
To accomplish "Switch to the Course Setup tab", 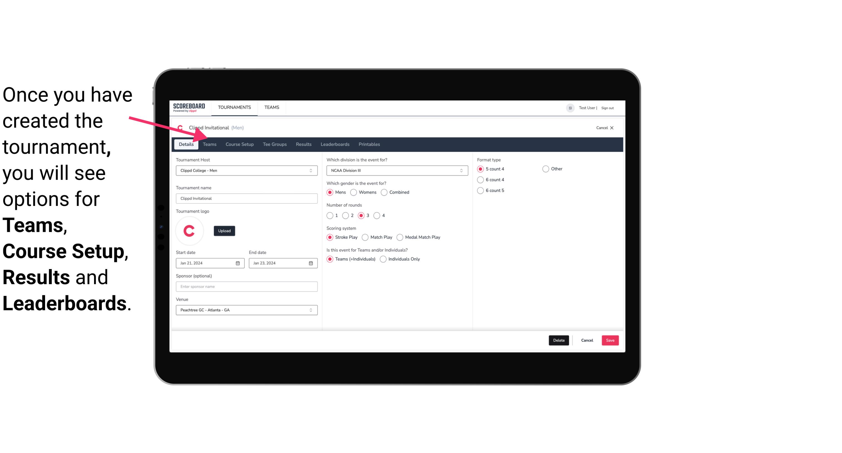I will (239, 144).
